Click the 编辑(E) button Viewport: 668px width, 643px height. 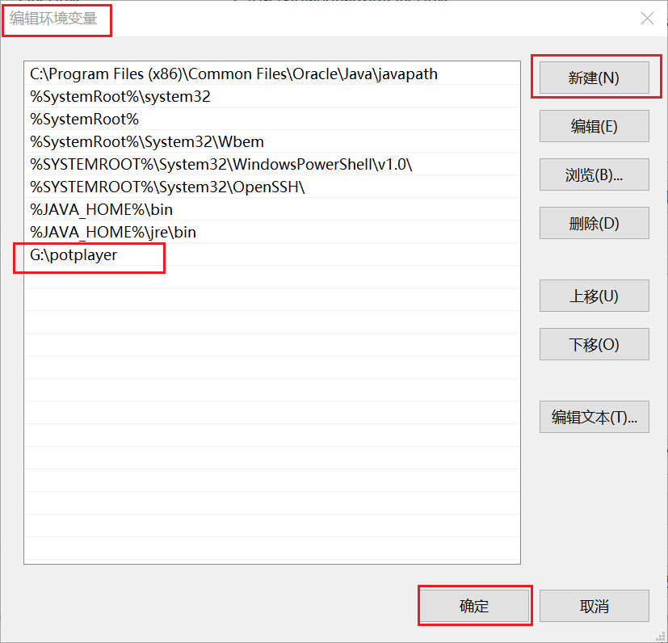[x=594, y=126]
